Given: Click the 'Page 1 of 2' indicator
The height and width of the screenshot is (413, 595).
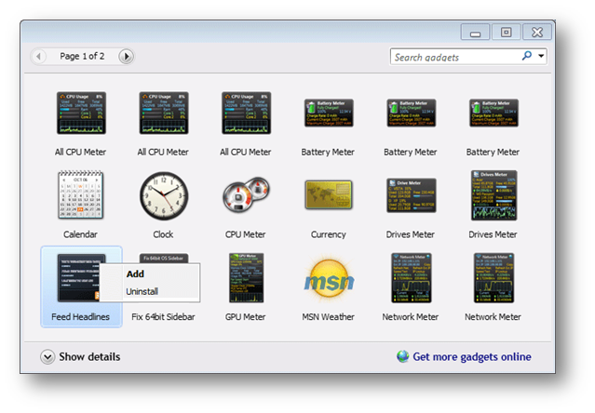Looking at the screenshot, I should (82, 57).
